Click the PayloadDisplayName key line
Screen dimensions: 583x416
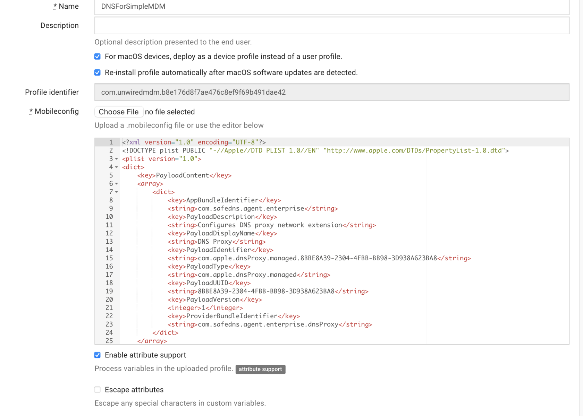pyautogui.click(x=222, y=233)
